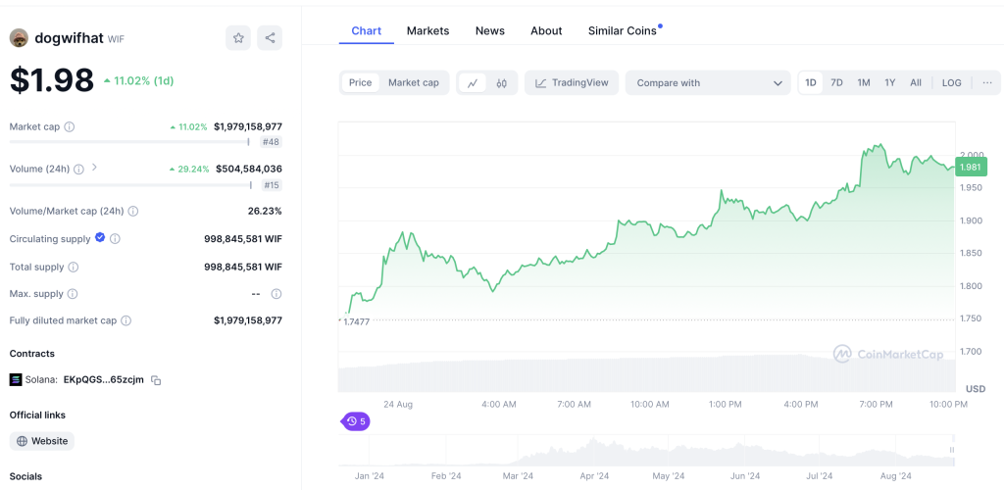This screenshot has width=1004, height=490.
Task: Click market cap value $1,979,158,977 in top row
Action: [x=248, y=126]
